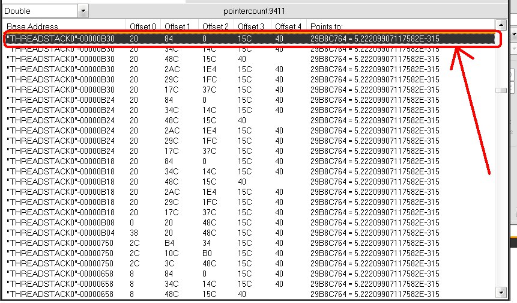
Task: Click the pointer list scroll down arrow
Action: pyautogui.click(x=500, y=297)
